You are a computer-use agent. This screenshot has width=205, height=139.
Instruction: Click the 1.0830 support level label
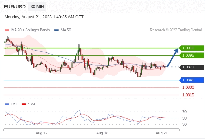pos(188,87)
